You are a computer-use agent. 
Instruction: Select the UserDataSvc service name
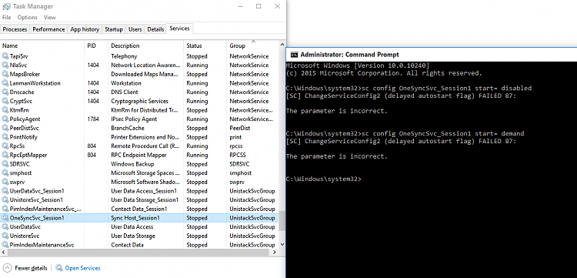pos(25,227)
